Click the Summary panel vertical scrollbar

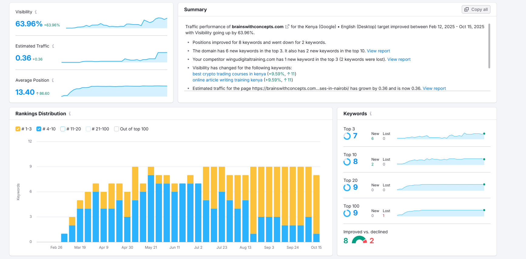coord(489,46)
